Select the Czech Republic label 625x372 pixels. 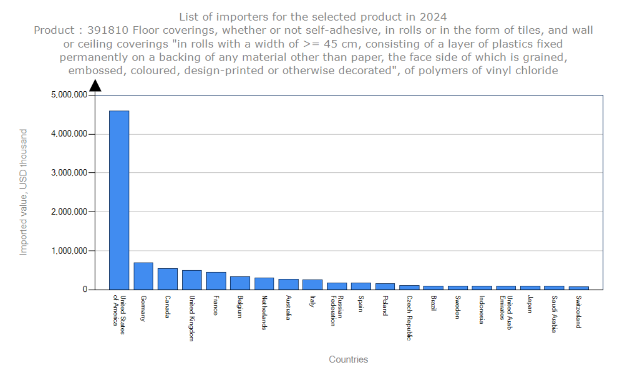click(x=409, y=319)
